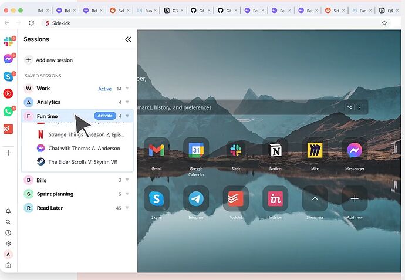Select the Read Later session

point(77,208)
